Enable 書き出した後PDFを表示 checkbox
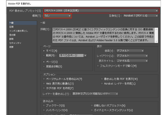This screenshot has width=167, height=115. 102,79
